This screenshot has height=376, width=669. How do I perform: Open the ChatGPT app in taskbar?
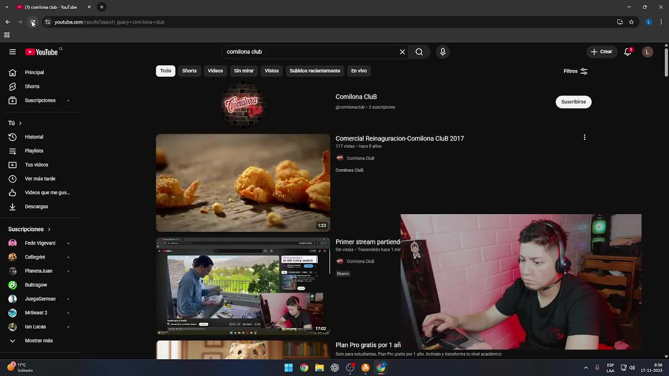coord(334,368)
